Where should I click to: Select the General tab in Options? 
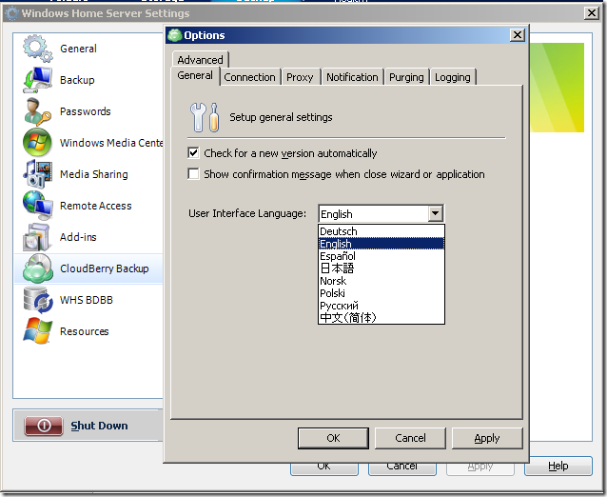pyautogui.click(x=195, y=75)
